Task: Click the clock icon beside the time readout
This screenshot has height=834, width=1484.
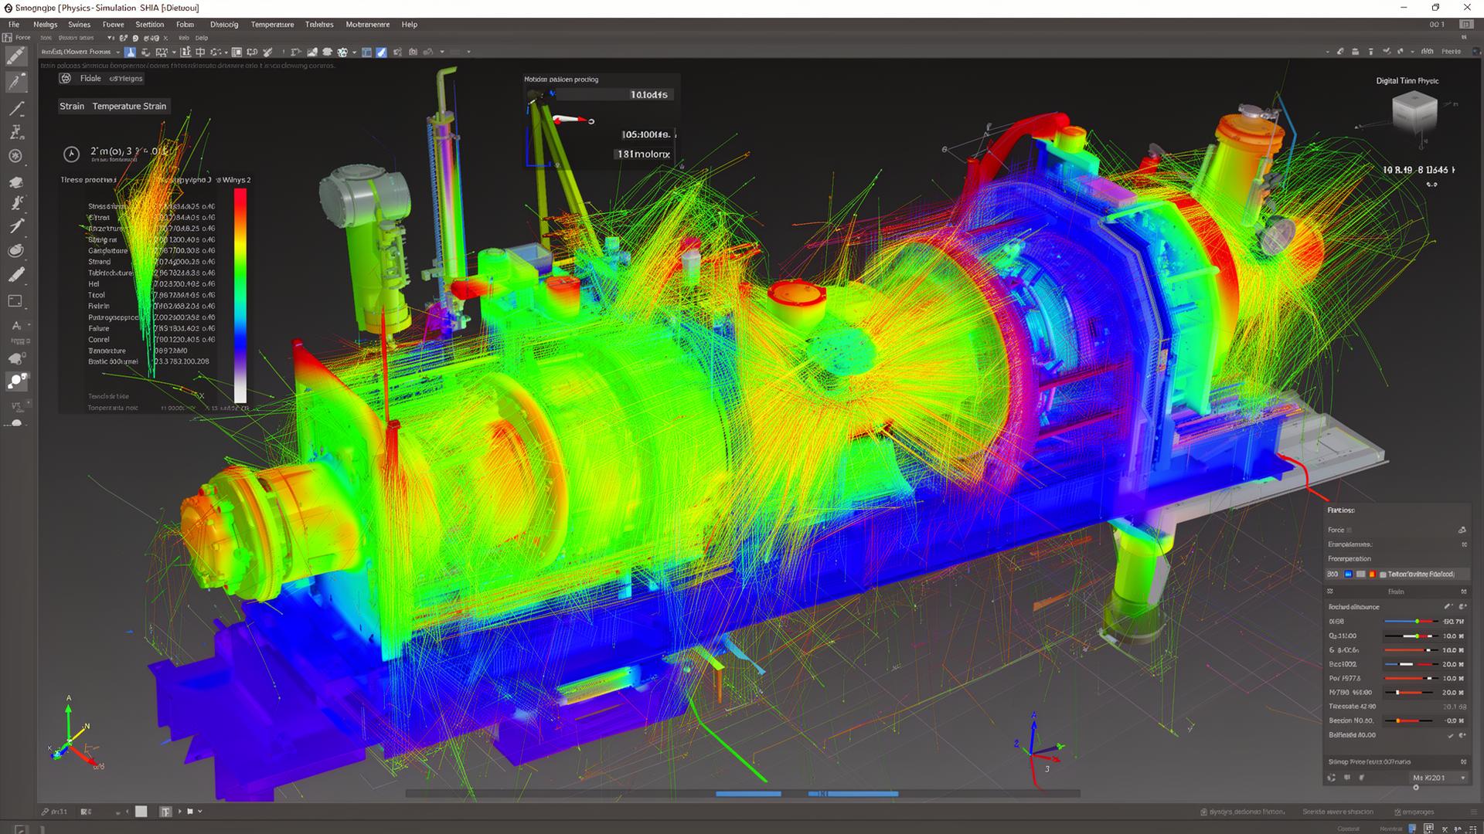Action: [71, 154]
